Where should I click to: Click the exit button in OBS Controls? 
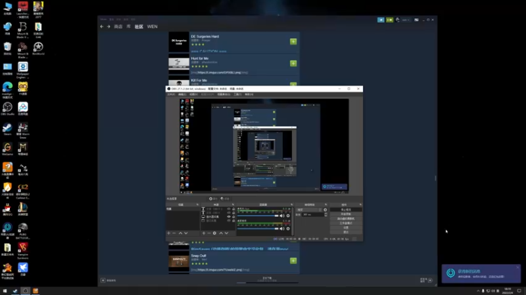coord(346,232)
